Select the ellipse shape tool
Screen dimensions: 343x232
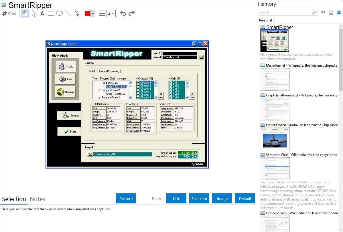[60, 13]
